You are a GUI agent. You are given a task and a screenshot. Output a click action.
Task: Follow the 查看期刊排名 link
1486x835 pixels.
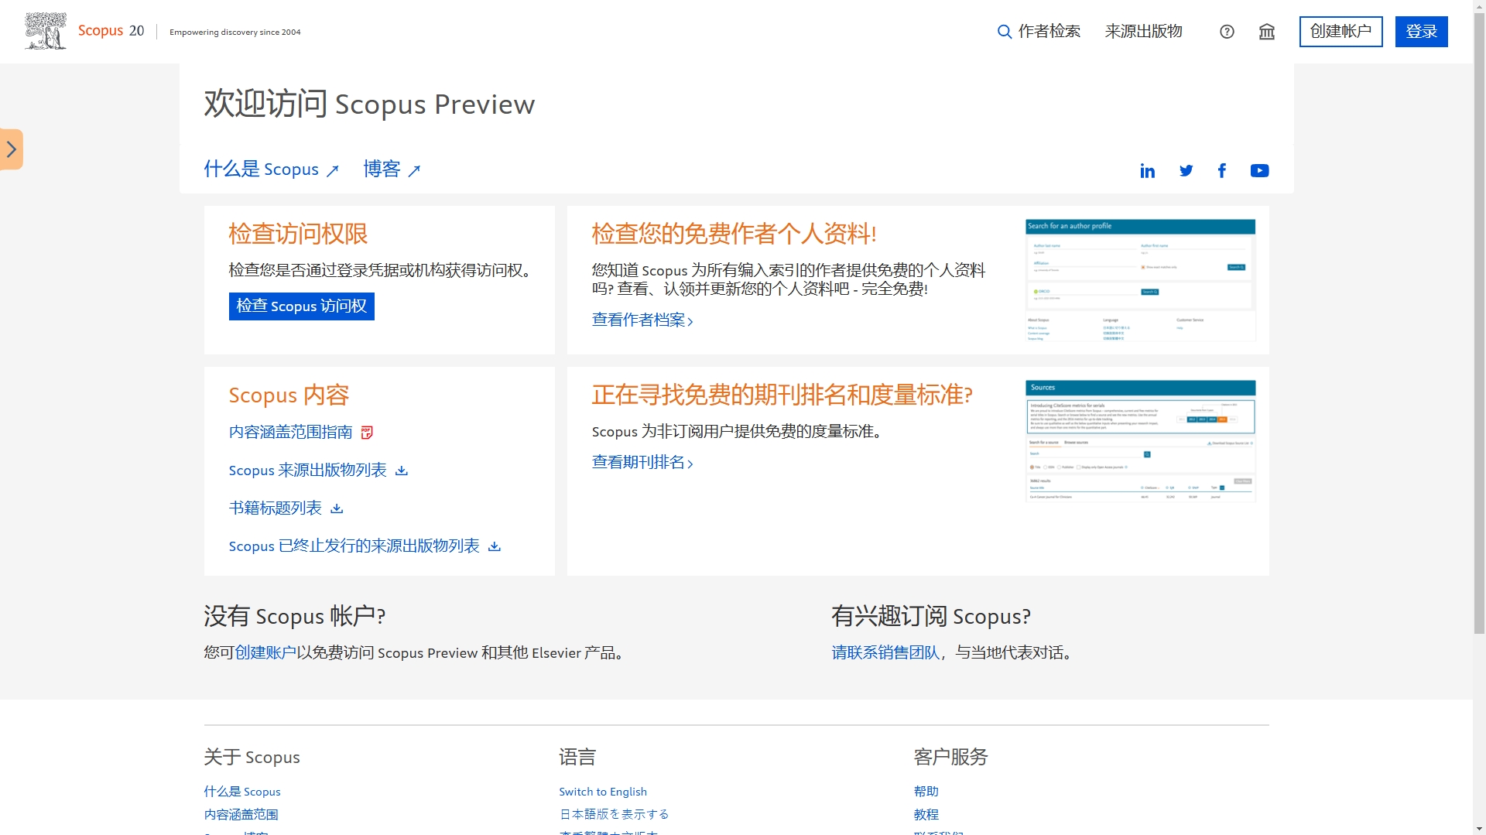pos(639,463)
